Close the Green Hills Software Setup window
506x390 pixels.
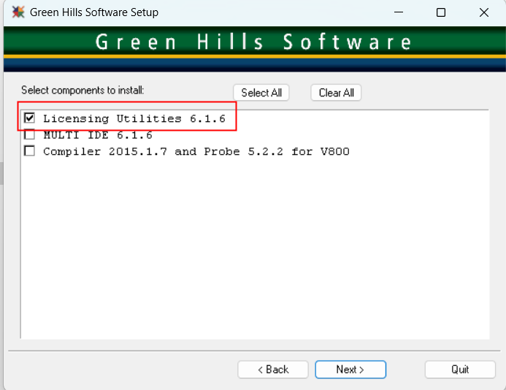[484, 12]
